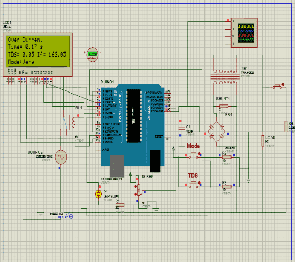Click the 'LCD1' label text

tap(7, 23)
